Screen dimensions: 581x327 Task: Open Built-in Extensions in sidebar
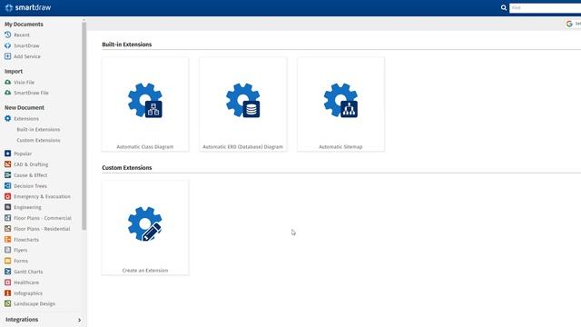pyautogui.click(x=38, y=129)
